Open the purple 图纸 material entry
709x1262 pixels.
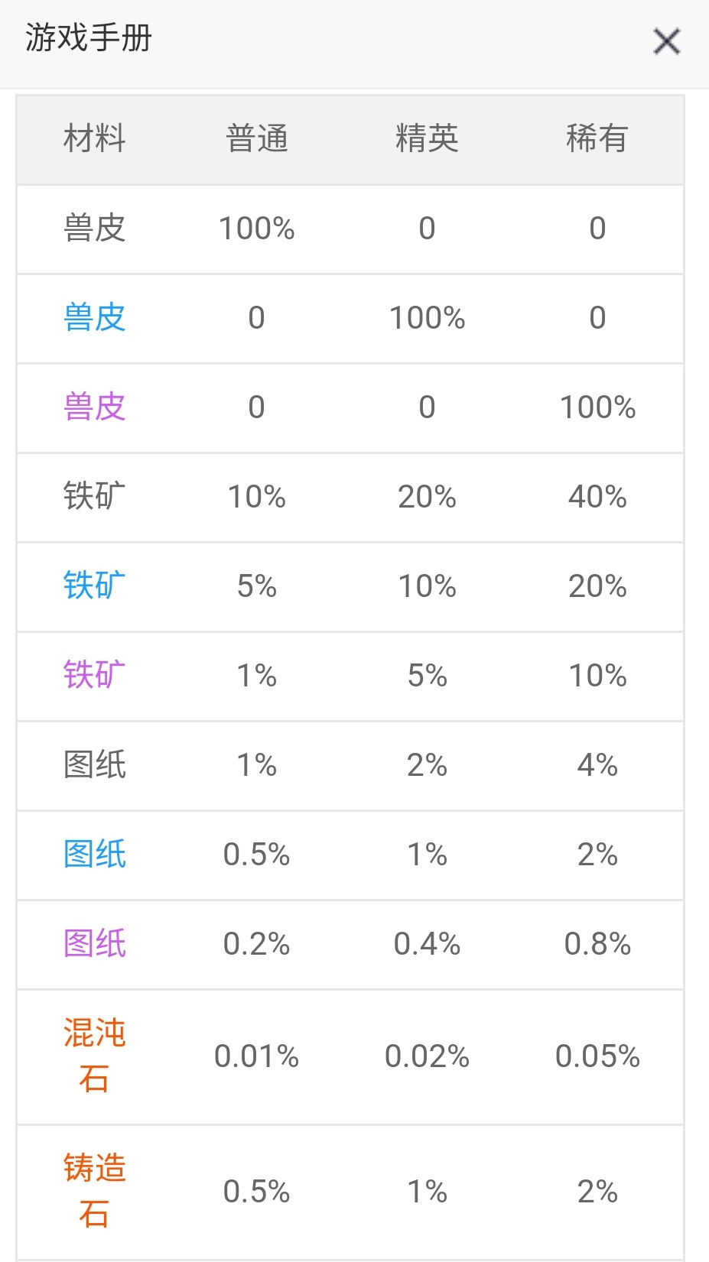(94, 944)
